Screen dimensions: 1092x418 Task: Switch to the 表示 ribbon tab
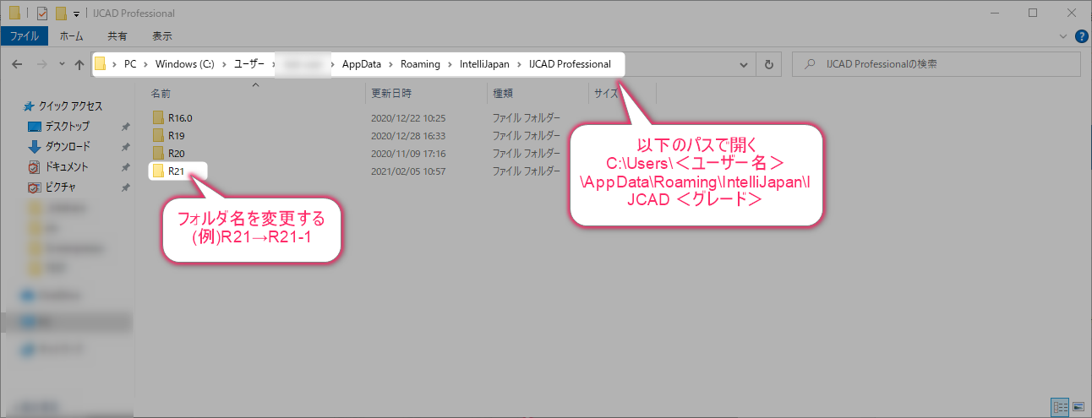162,36
